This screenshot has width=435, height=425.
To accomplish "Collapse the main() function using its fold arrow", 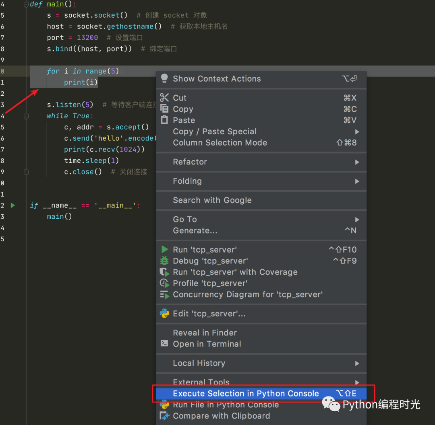I will [x=26, y=4].
